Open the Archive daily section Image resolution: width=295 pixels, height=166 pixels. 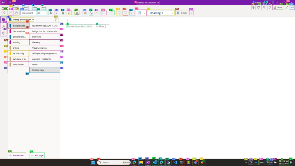[x=18, y=53]
